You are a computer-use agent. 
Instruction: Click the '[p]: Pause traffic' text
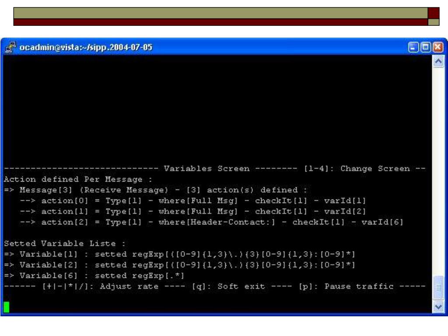pos(346,287)
